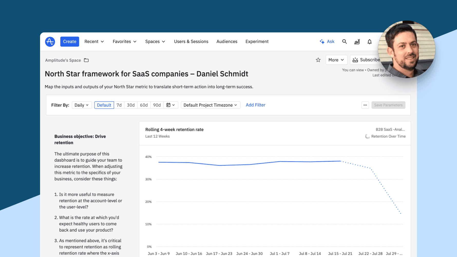
Task: Open the Rolling 4-week retention rate chart title
Action: coord(174,130)
